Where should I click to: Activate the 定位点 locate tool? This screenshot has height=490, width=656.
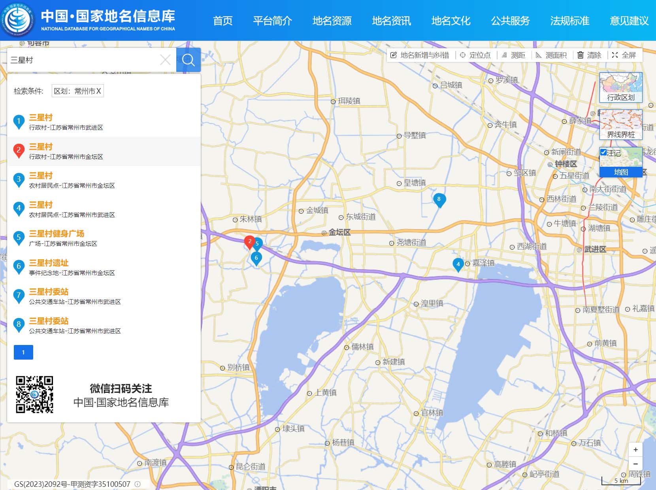[x=475, y=55]
